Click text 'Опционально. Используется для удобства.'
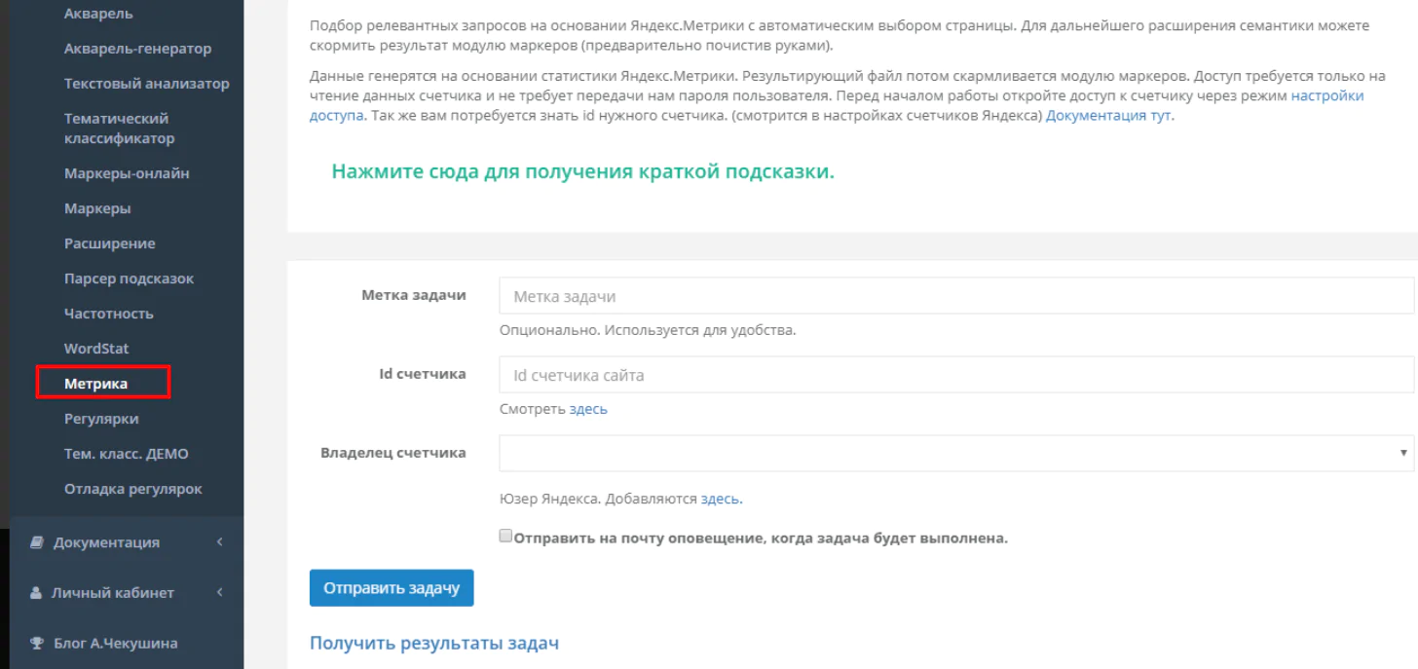The height and width of the screenshot is (669, 1418). 648,330
